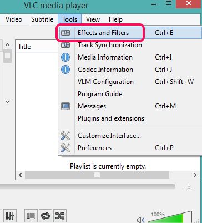This screenshot has width=202, height=223.
Task: Click side panel scroll down arrow
Action: click(7, 102)
